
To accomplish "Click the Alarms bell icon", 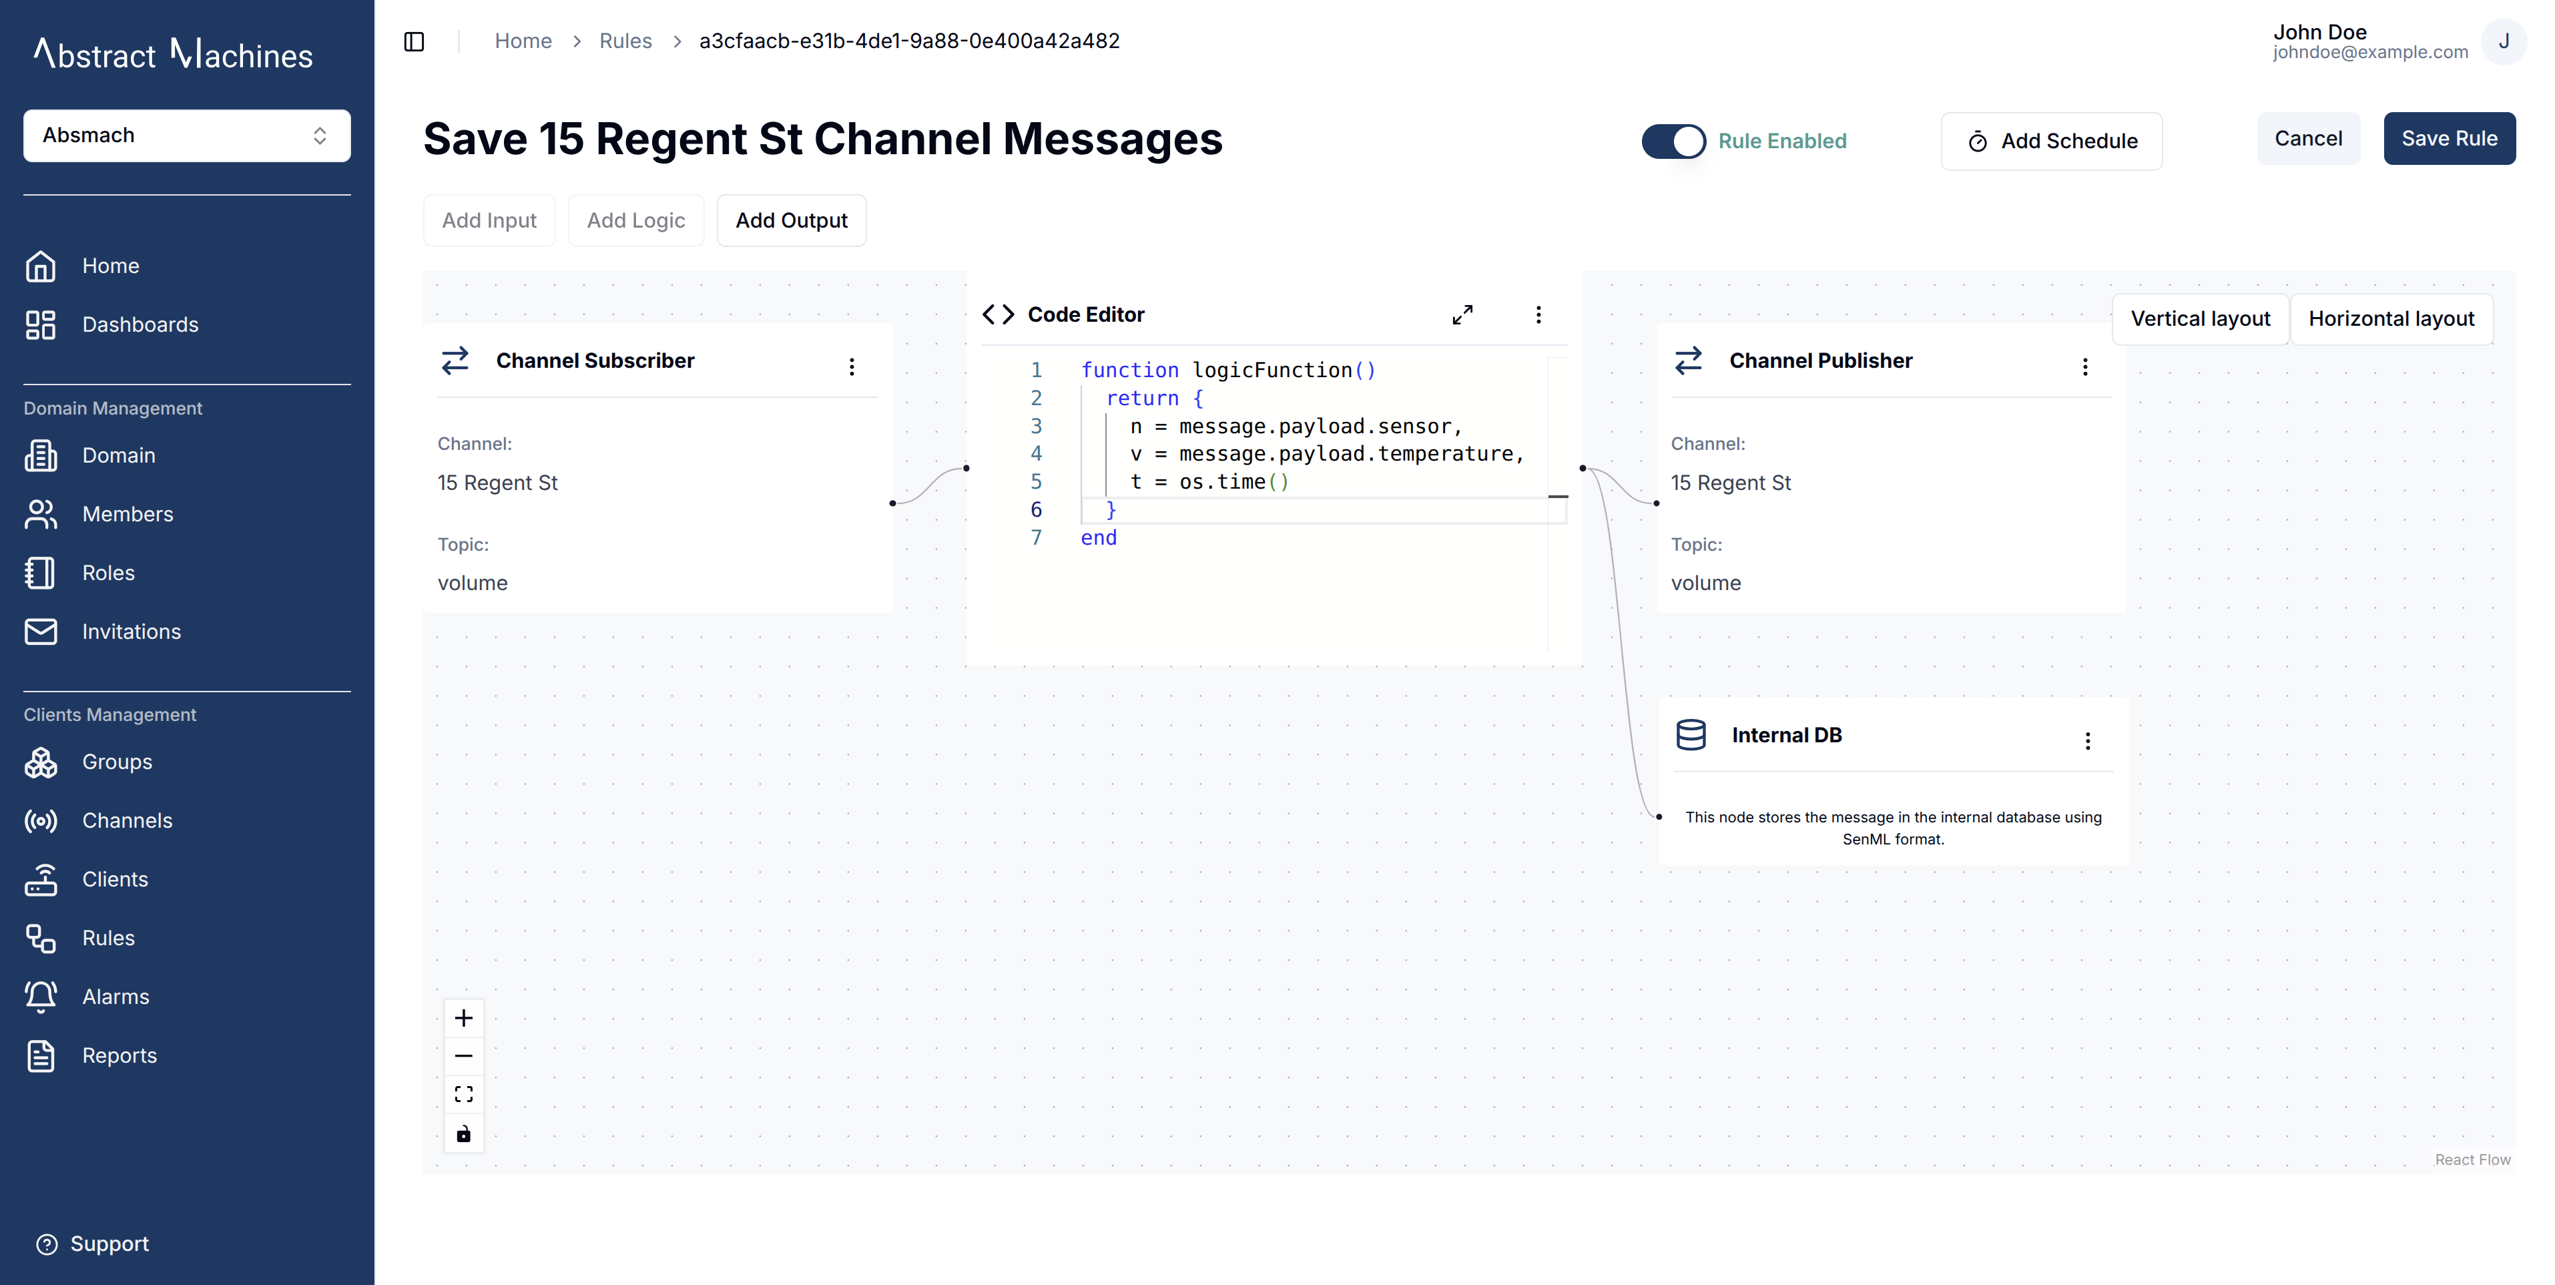I will [41, 997].
